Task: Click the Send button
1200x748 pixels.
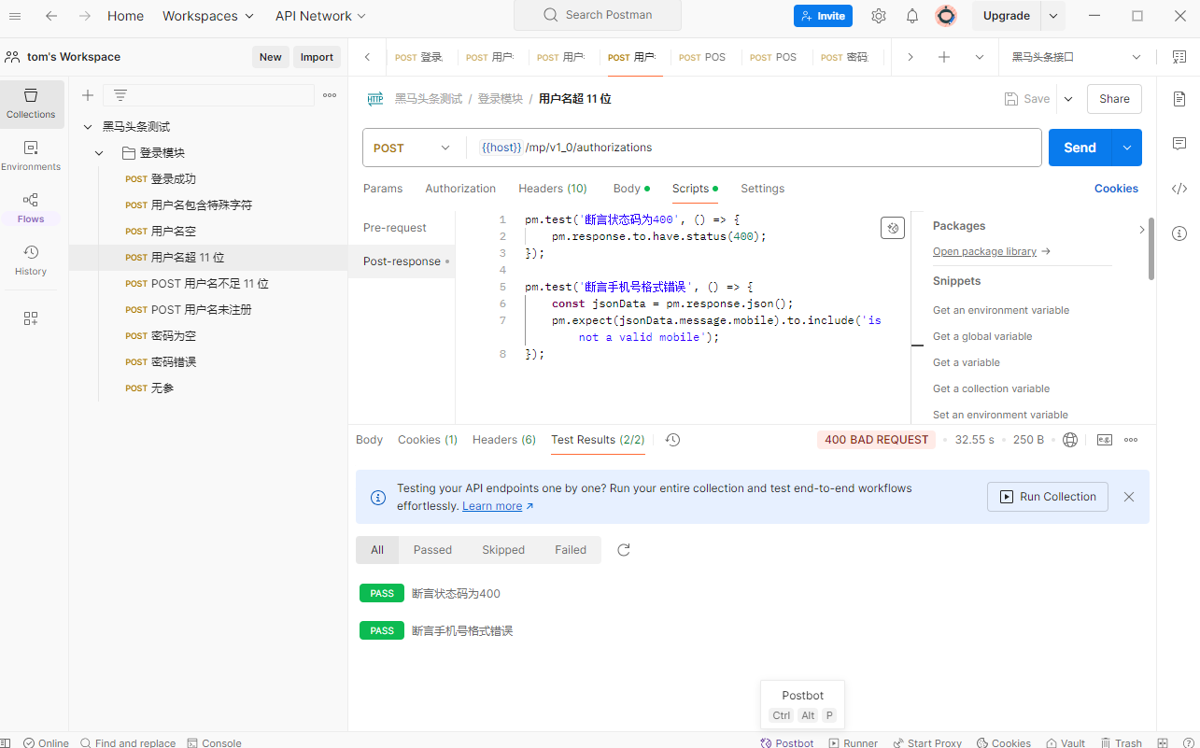Action: click(x=1080, y=148)
